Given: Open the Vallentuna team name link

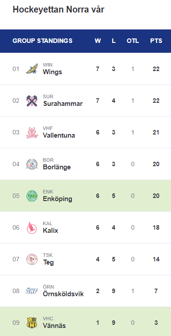Looking at the screenshot, I should tap(59, 135).
